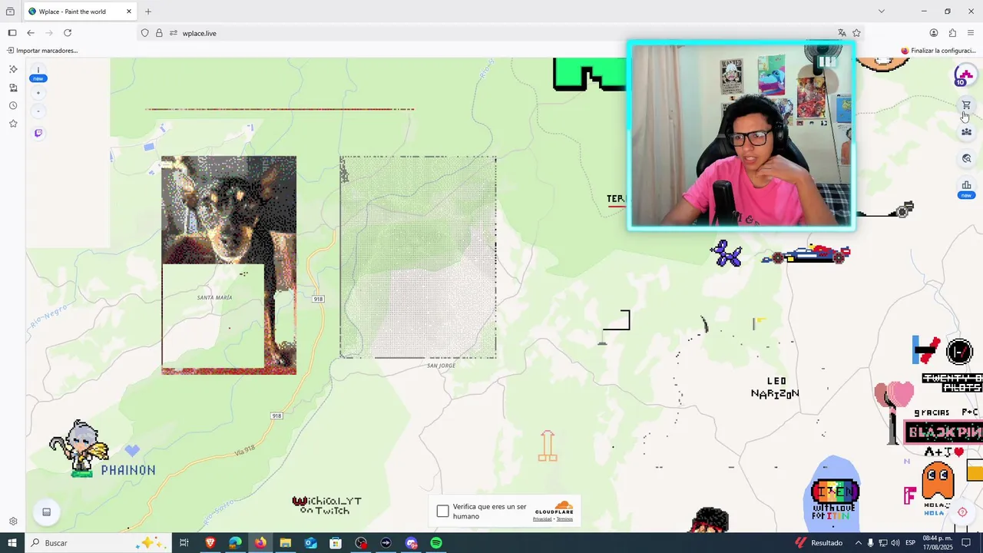The height and width of the screenshot is (553, 983).
Task: Click the taskbar 'Buscar' search box
Action: point(98,543)
